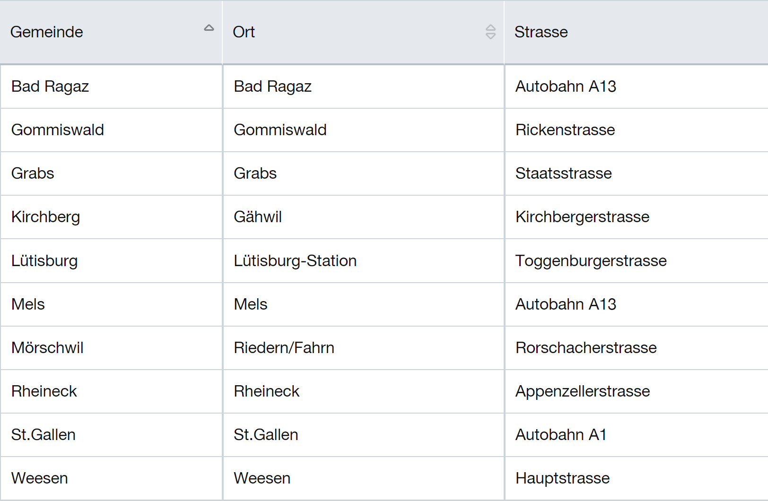Image resolution: width=768 pixels, height=501 pixels.
Task: Select the Gommiswald entry in the Gemeinde column
Action: (57, 130)
